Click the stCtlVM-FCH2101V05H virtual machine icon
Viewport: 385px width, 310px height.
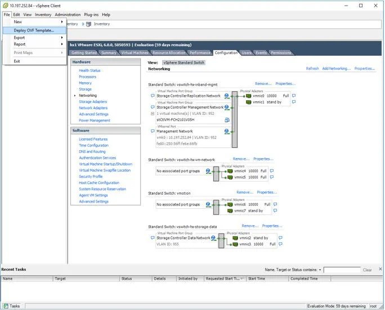(227, 120)
